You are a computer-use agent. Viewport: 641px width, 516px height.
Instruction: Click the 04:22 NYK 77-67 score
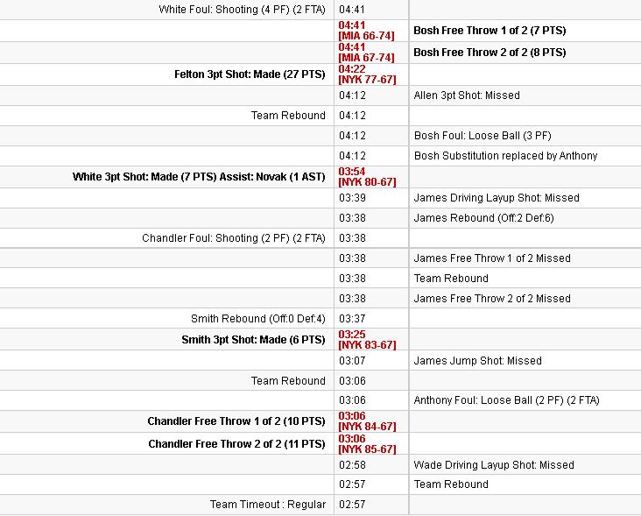point(367,74)
